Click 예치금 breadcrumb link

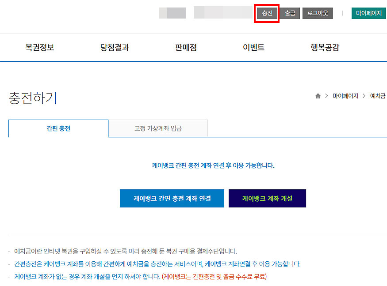click(378, 96)
